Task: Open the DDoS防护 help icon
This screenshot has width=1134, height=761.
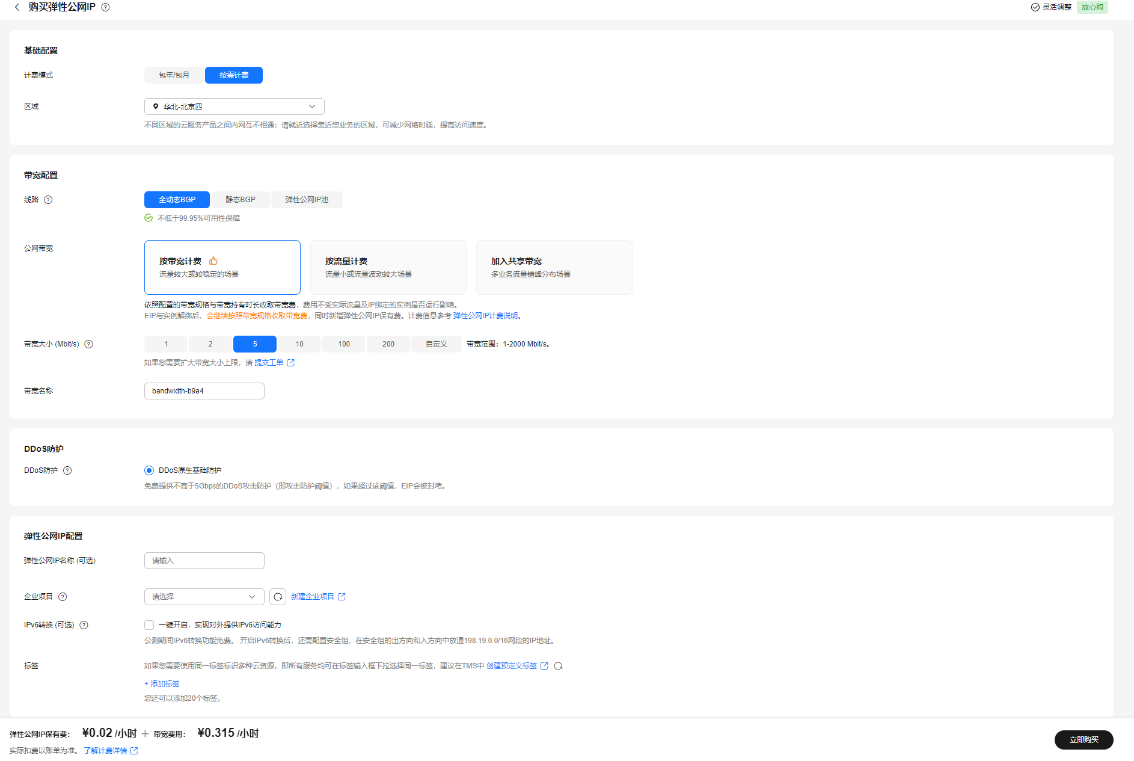Action: pos(67,470)
